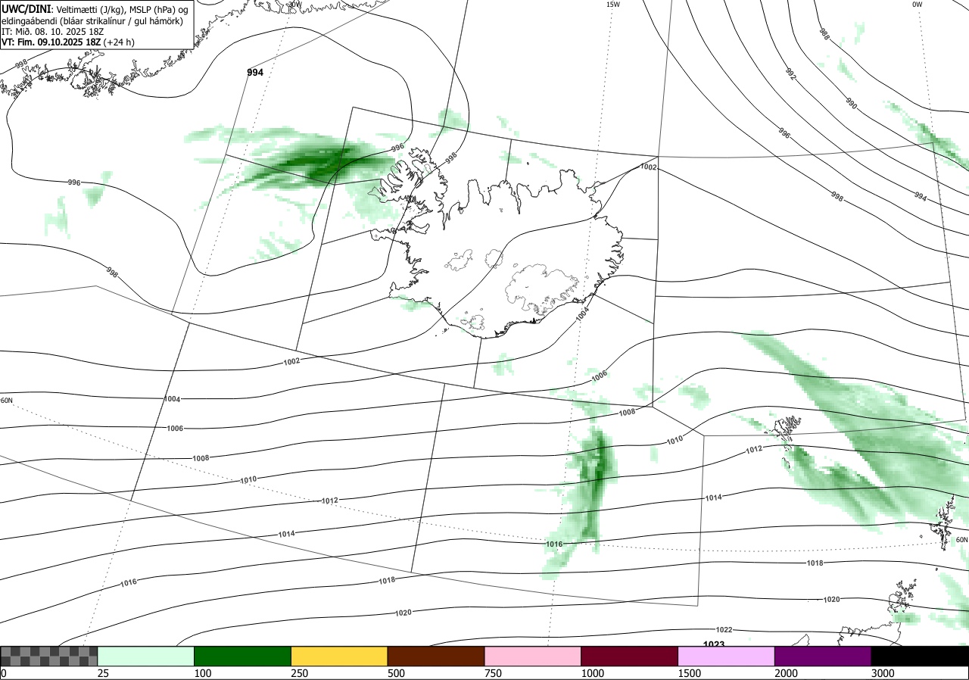The height and width of the screenshot is (680, 969).
Task: Click legend tick value '100'
Action: pos(202,673)
